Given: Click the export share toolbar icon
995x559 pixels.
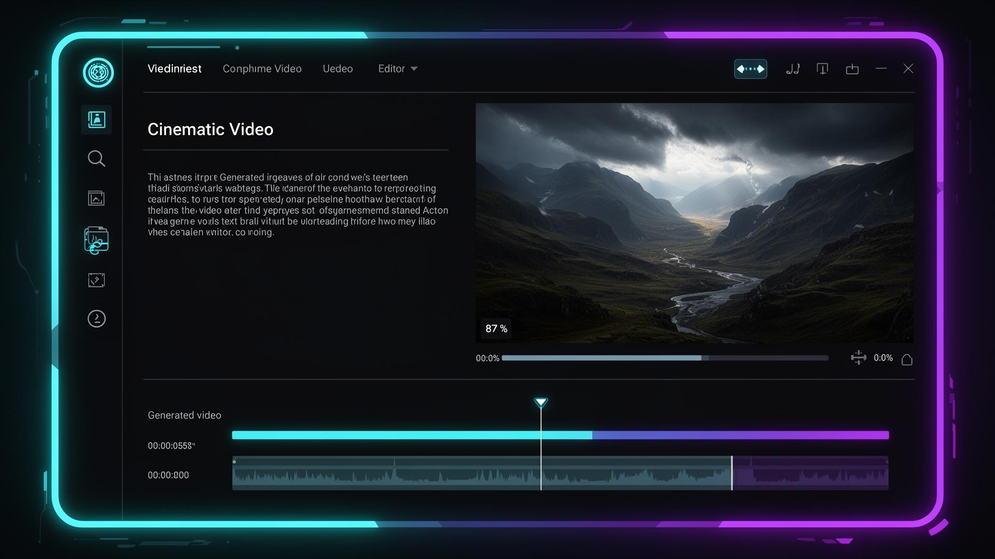Looking at the screenshot, I should [x=852, y=69].
